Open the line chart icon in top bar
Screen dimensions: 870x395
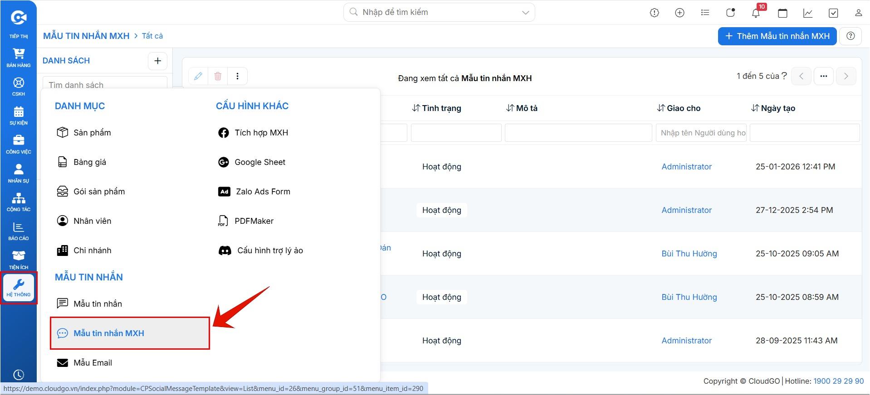click(808, 13)
